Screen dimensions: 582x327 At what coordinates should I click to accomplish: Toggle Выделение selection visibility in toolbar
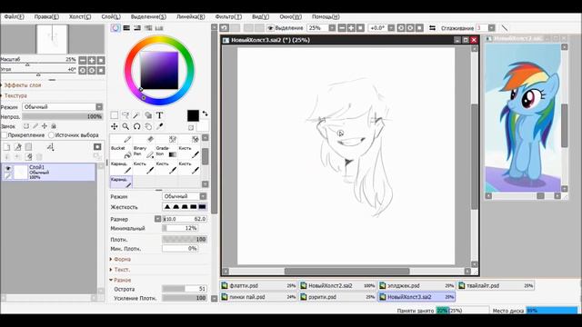click(x=270, y=28)
